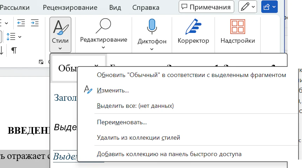Select the Заголовок heading style in gallery

(x=65, y=98)
